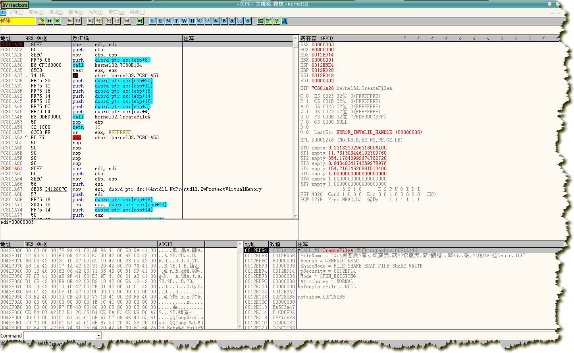
Task: Click the Open file toolbar icon
Action: pos(41,21)
